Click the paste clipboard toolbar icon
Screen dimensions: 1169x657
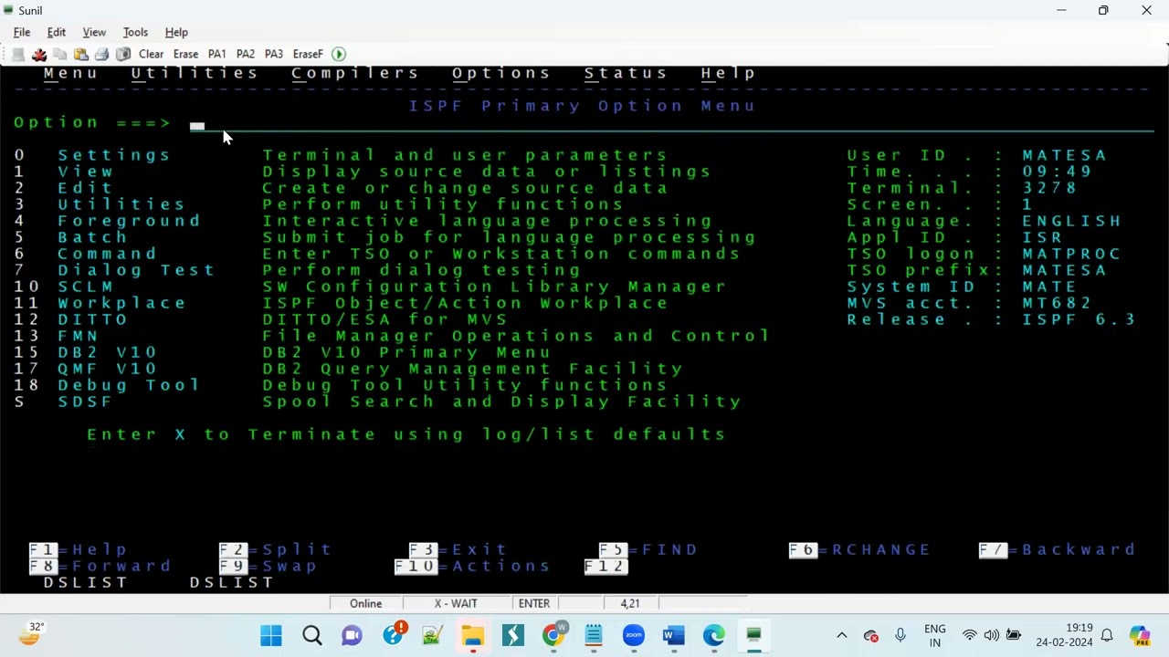point(80,54)
